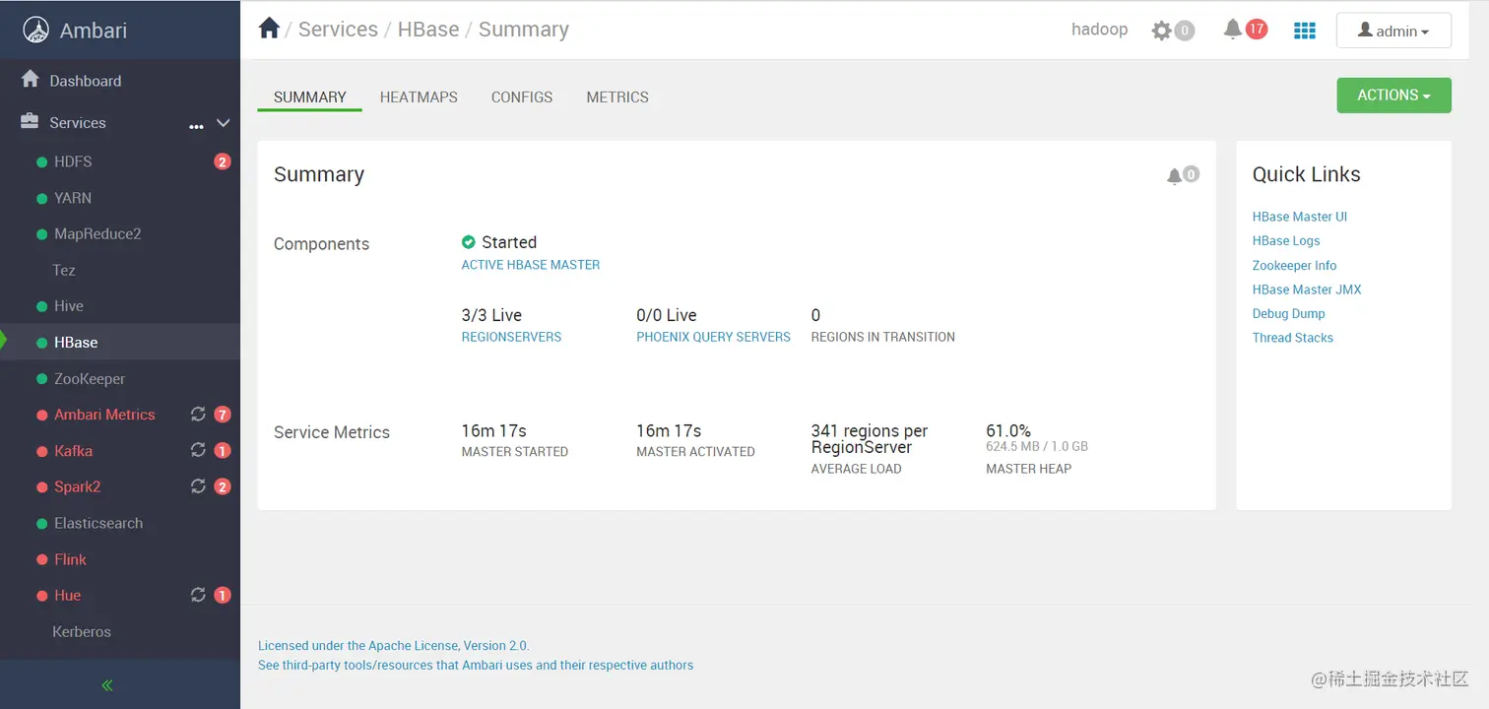Switch to the CONFIGS tab
The image size is (1489, 709).
522,97
